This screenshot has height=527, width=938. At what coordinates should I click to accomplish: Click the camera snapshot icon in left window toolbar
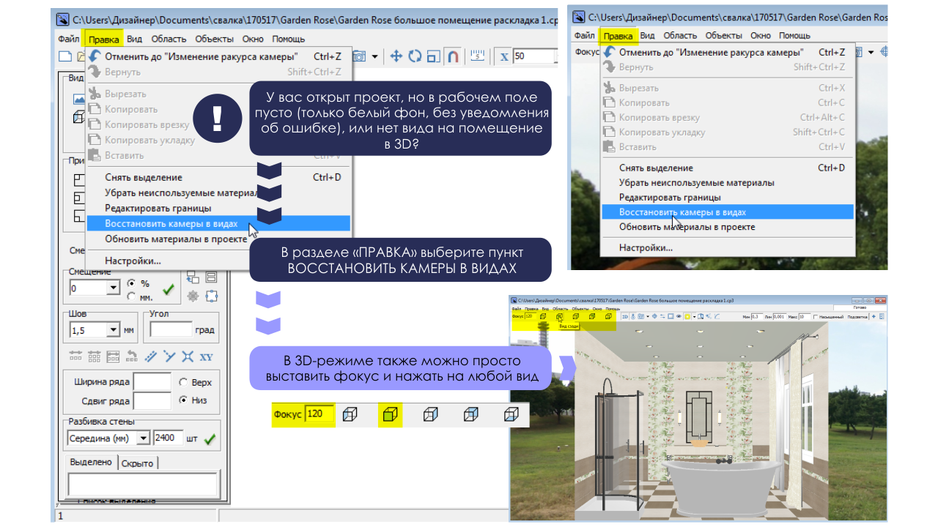click(x=360, y=56)
